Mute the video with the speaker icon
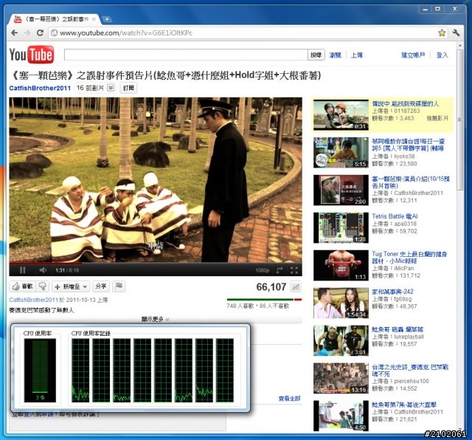472x440 pixels. coord(43,270)
